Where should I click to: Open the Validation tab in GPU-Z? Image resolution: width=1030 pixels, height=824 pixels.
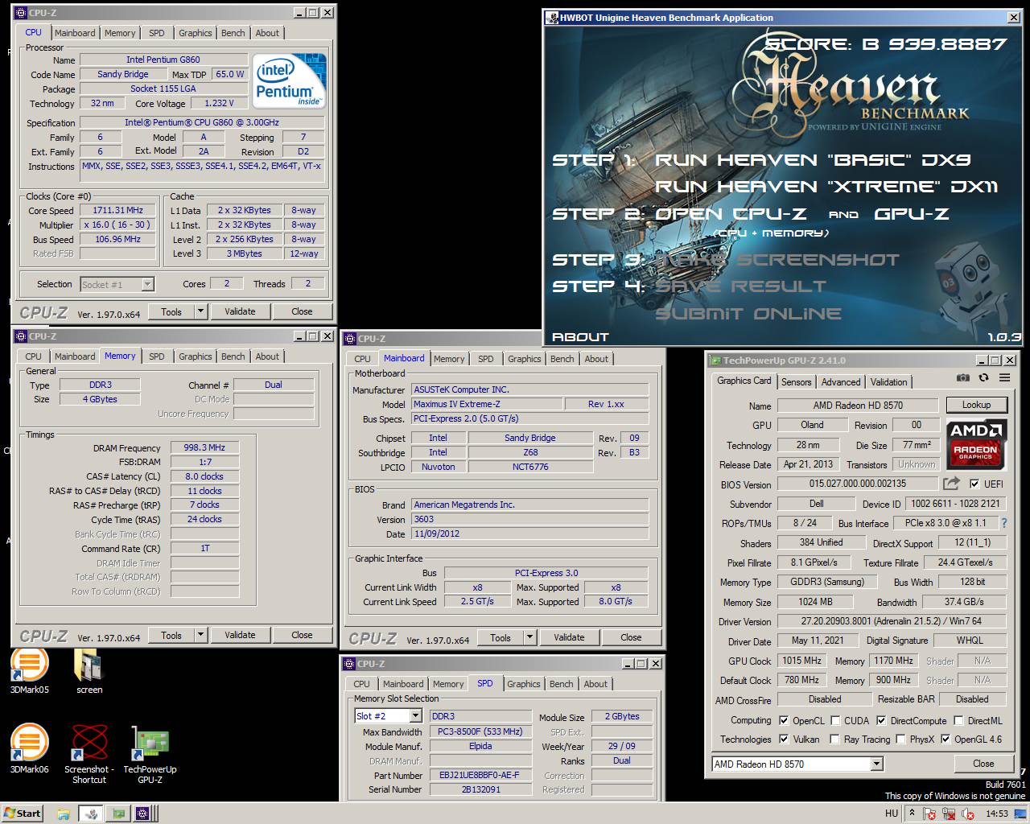(x=888, y=382)
